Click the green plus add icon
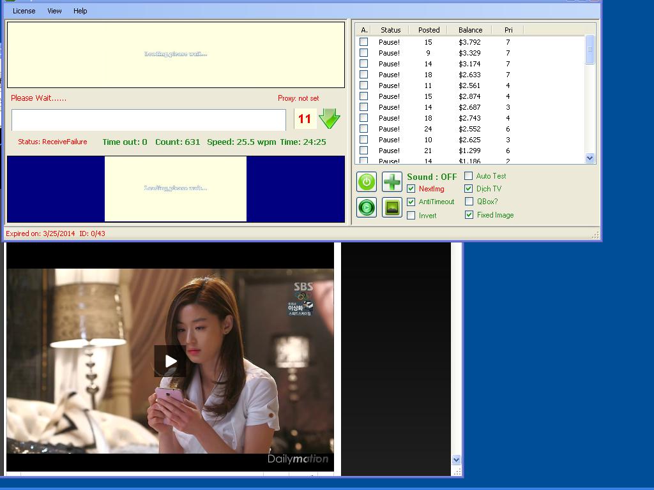 (392, 182)
